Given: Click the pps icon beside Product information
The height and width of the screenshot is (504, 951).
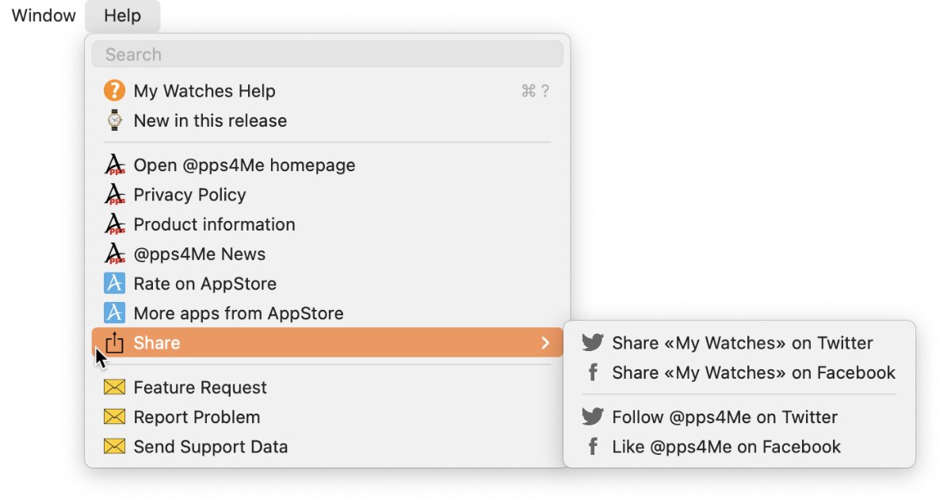Looking at the screenshot, I should tap(115, 224).
